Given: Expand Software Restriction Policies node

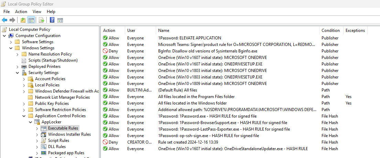Looking at the screenshot, I should click(x=24, y=110).
